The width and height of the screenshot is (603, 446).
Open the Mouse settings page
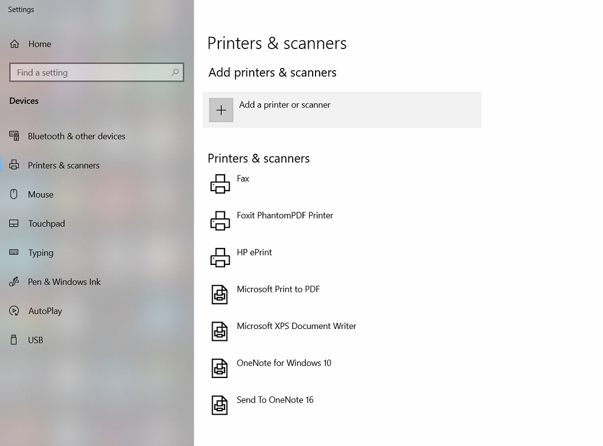click(41, 195)
